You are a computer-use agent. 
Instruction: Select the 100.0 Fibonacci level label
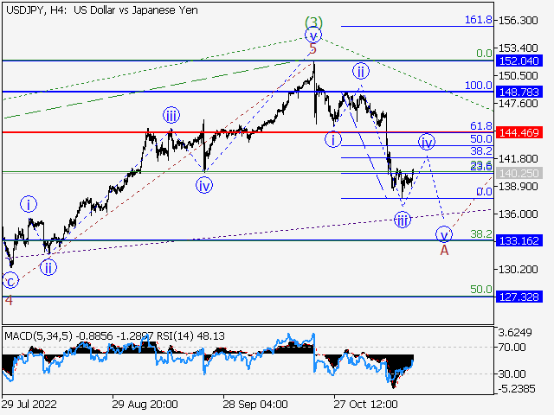point(479,85)
